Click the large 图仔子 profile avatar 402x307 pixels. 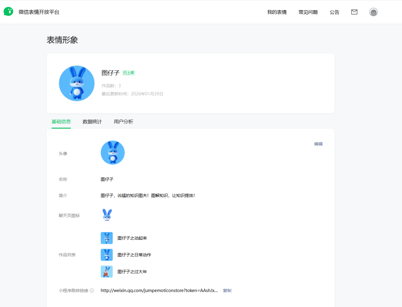click(77, 83)
